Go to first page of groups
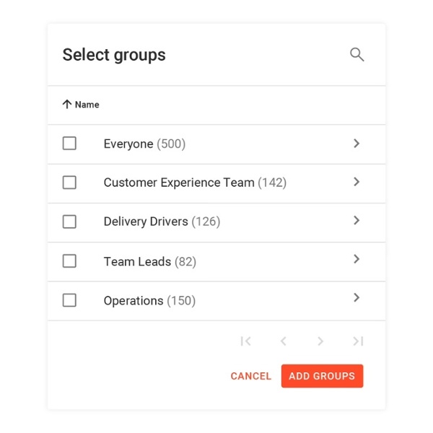The image size is (433, 433). pos(245,341)
